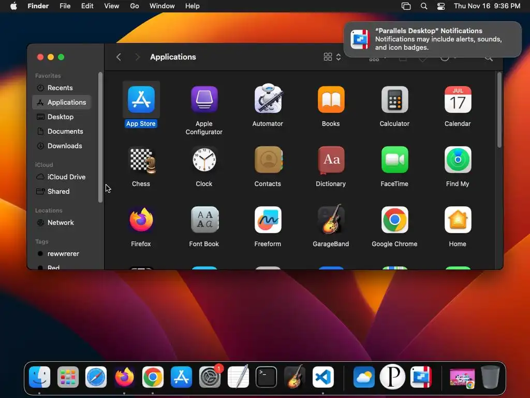Viewport: 530px width, 398px height.
Task: Open the Apple menu
Action: tap(13, 6)
